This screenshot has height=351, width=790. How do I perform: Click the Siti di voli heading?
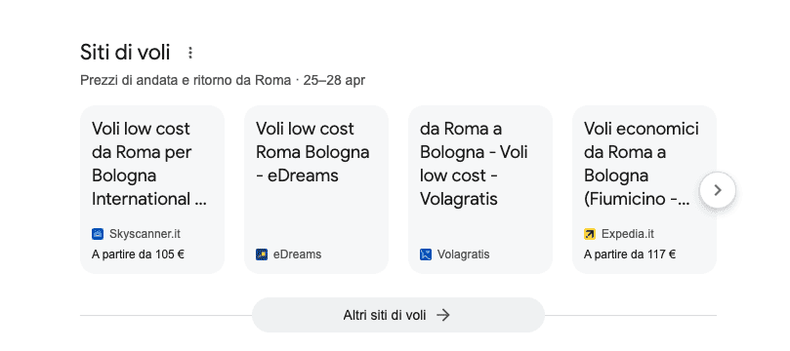(x=125, y=53)
